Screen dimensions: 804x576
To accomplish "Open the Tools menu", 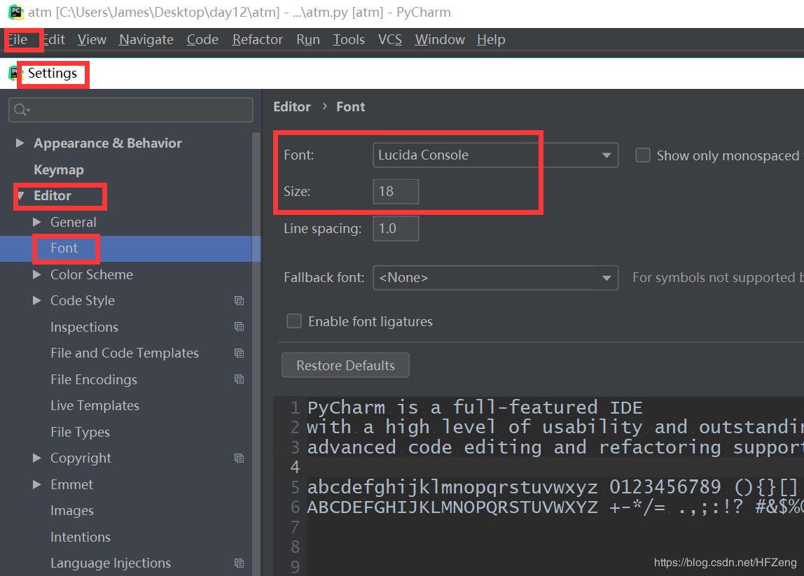I will point(349,39).
